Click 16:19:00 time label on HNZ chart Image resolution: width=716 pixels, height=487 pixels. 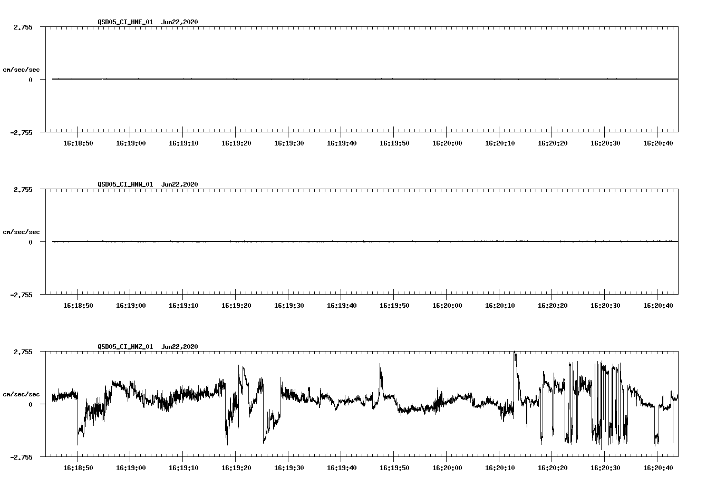(131, 467)
